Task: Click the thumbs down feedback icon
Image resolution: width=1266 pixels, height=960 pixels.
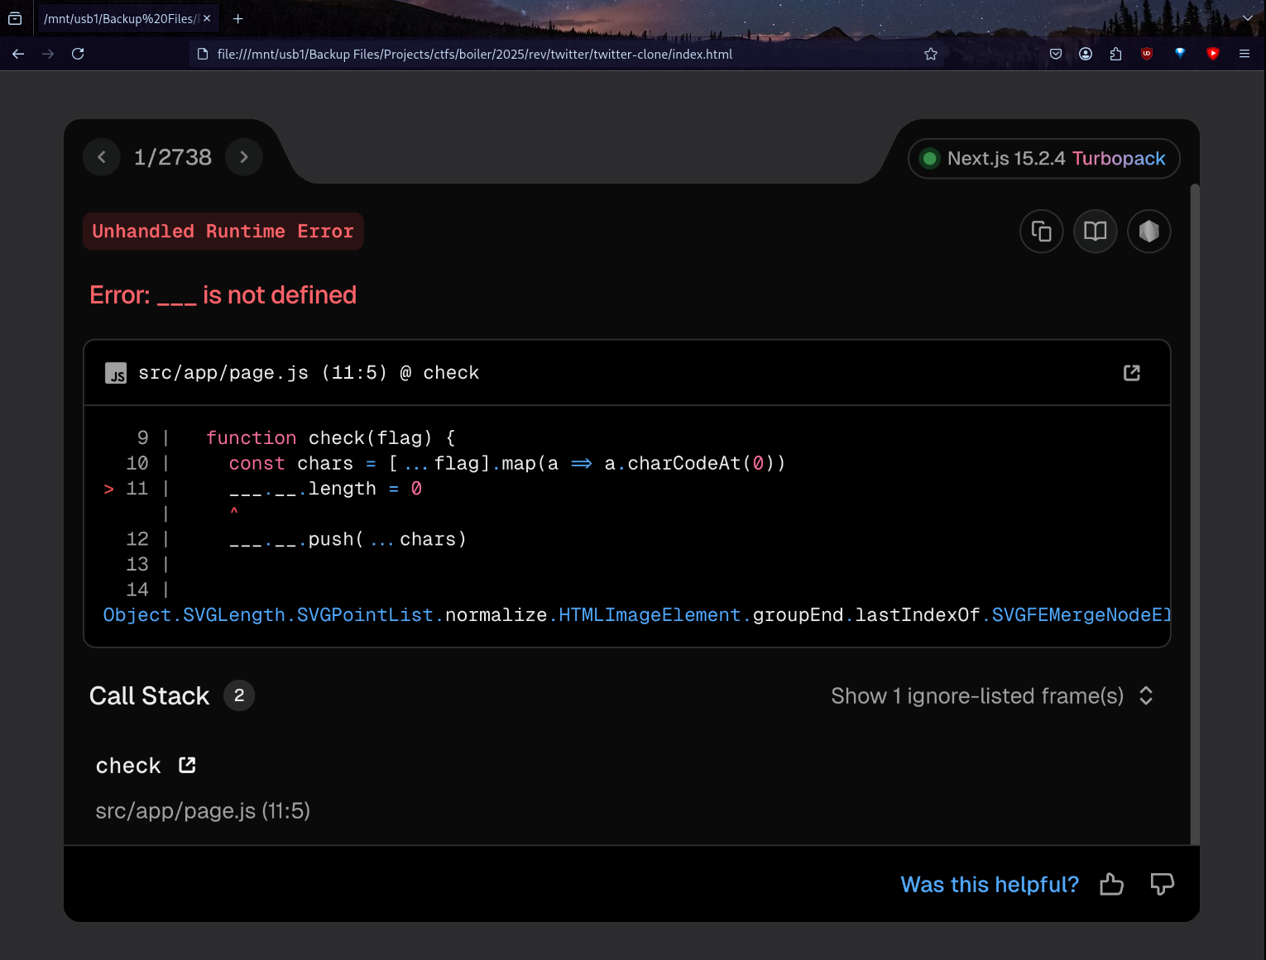Action: click(x=1162, y=884)
